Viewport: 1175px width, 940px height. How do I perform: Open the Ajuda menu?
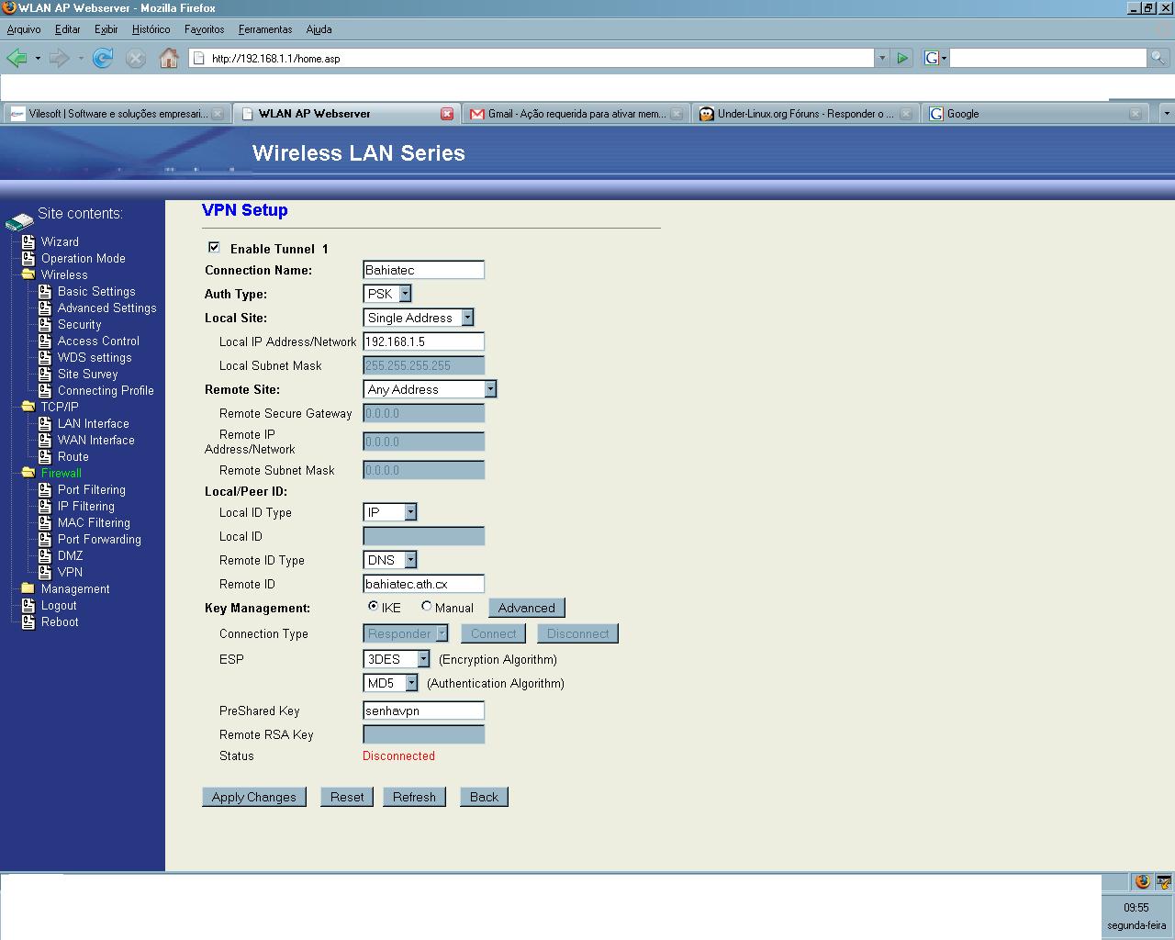319,29
